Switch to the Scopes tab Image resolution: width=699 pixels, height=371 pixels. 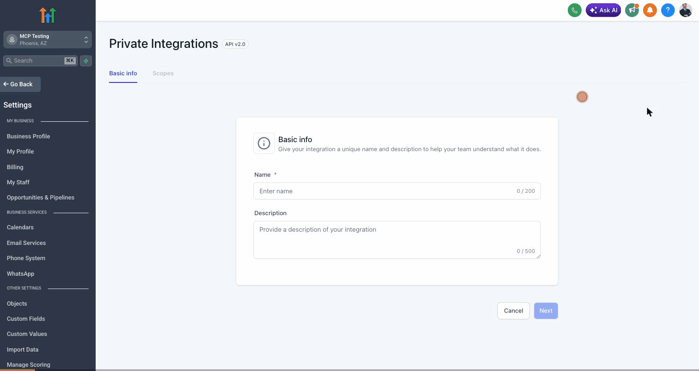(x=163, y=73)
